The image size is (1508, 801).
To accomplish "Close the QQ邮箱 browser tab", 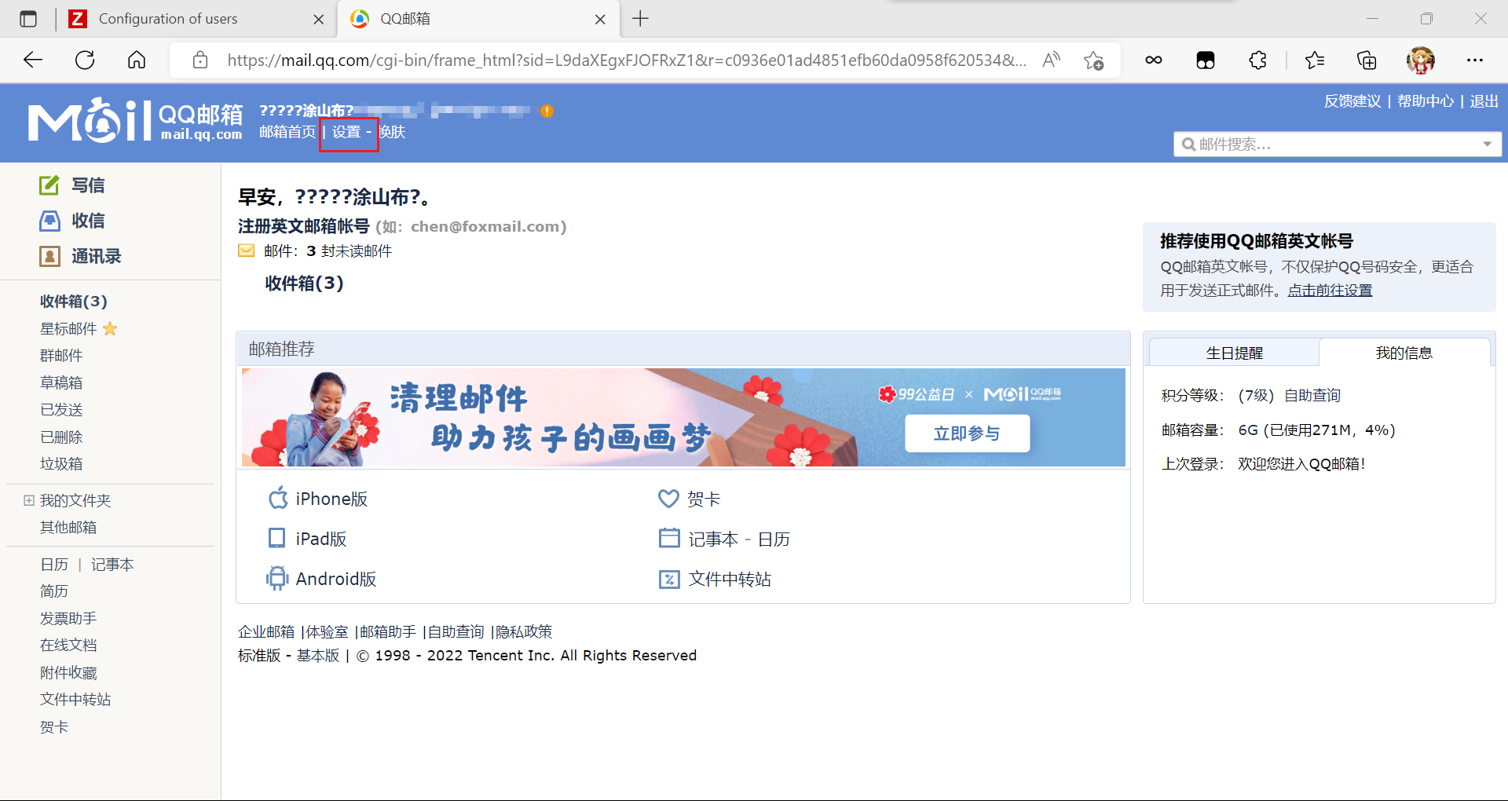I will coord(600,20).
